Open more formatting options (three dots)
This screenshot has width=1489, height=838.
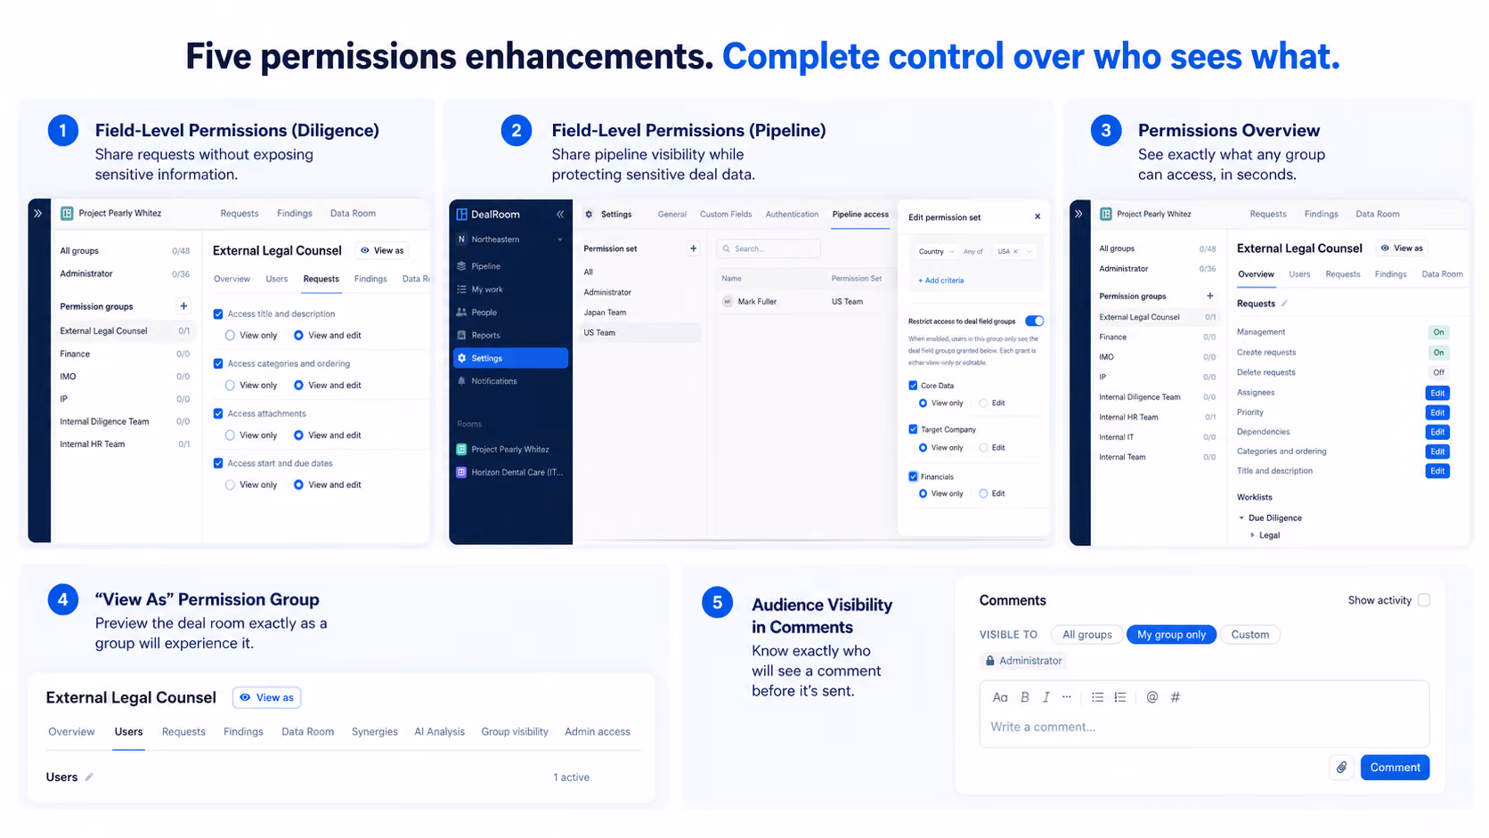click(x=1067, y=697)
